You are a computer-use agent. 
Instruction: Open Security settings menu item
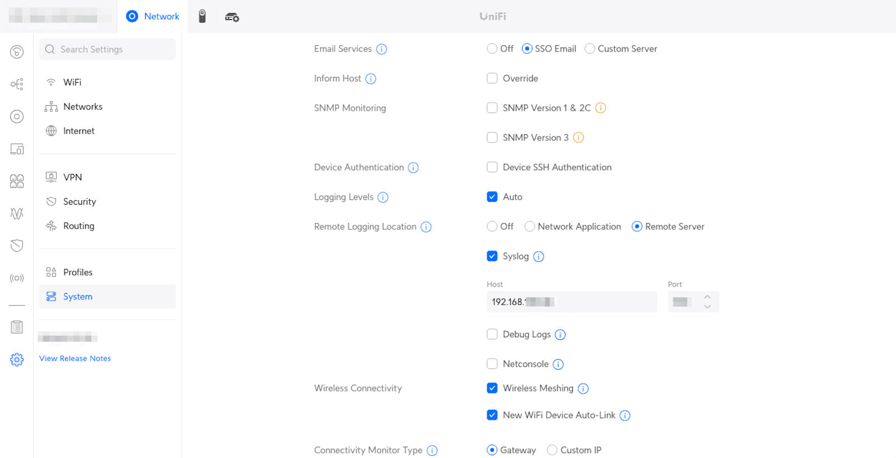pyautogui.click(x=108, y=202)
